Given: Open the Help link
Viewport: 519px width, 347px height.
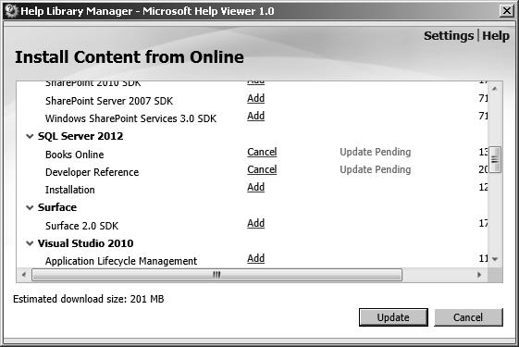Looking at the screenshot, I should pos(496,36).
